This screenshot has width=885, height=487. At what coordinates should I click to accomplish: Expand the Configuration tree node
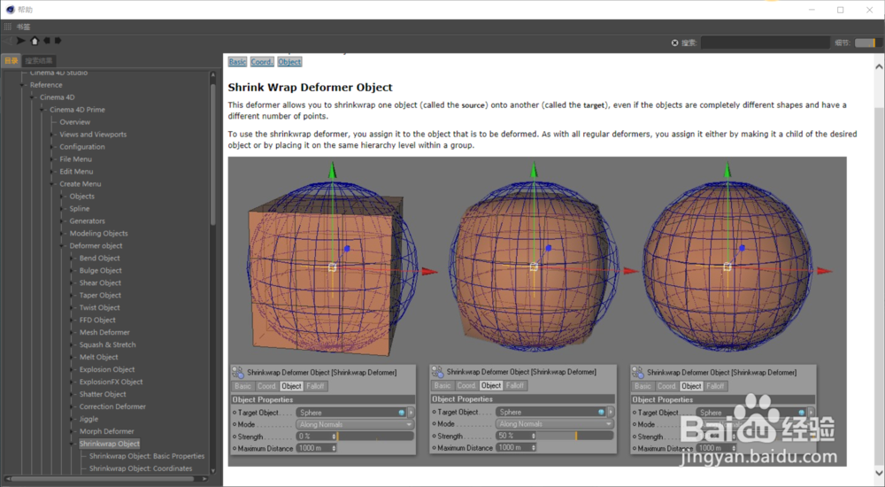point(52,147)
